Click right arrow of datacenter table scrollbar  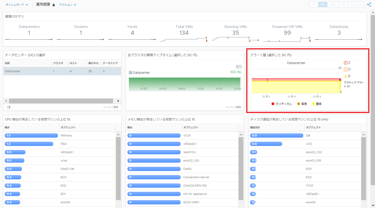[x=118, y=101]
